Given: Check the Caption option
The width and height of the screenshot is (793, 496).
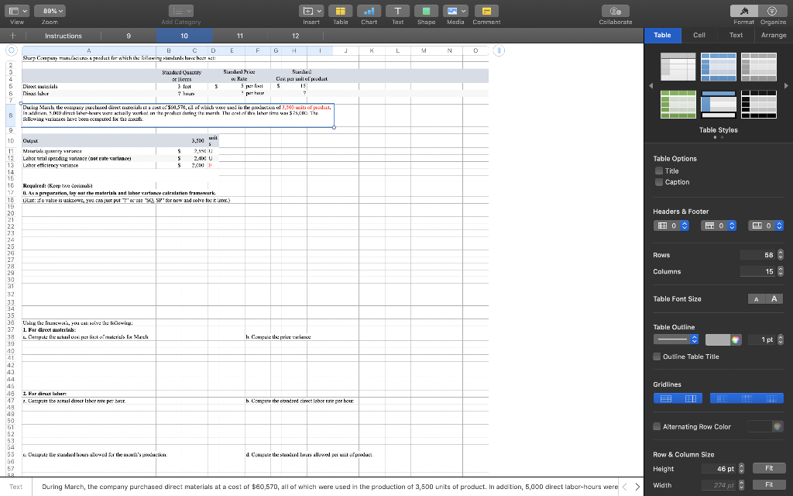Looking at the screenshot, I should 657,182.
